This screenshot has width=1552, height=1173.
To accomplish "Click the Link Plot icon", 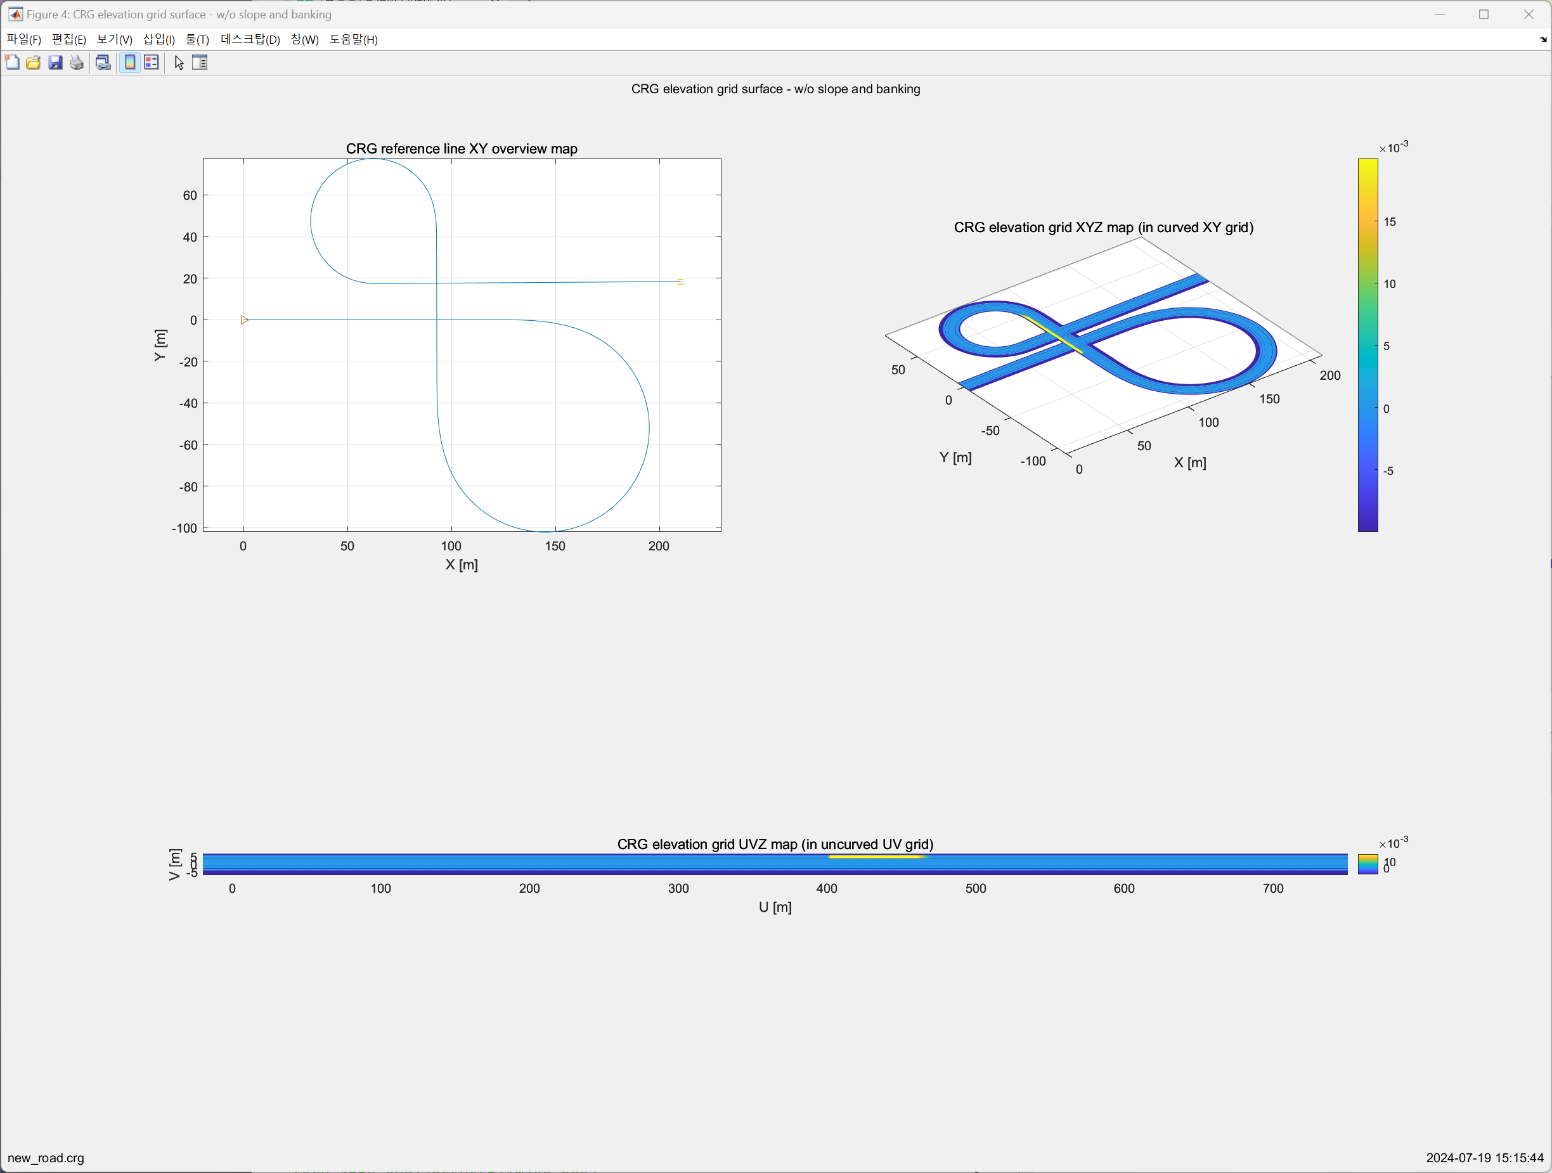I will [x=103, y=62].
